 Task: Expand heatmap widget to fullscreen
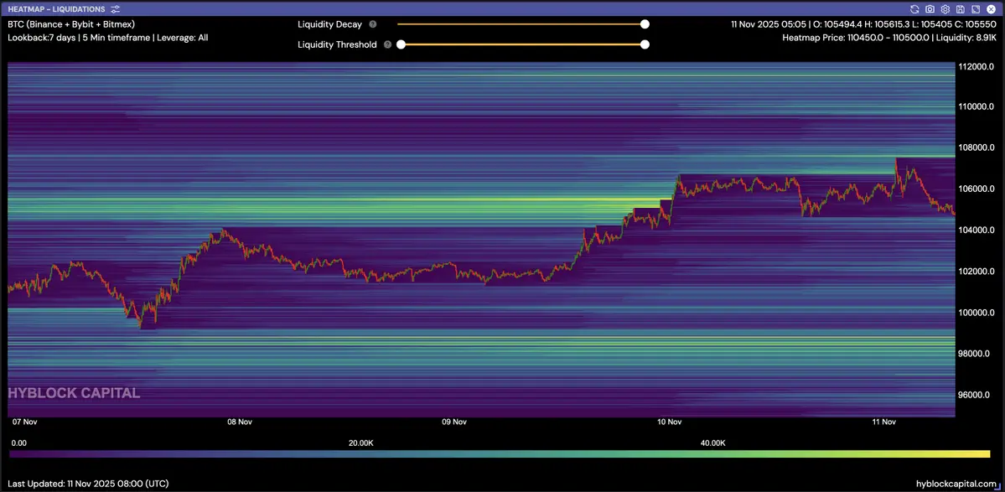[976, 9]
